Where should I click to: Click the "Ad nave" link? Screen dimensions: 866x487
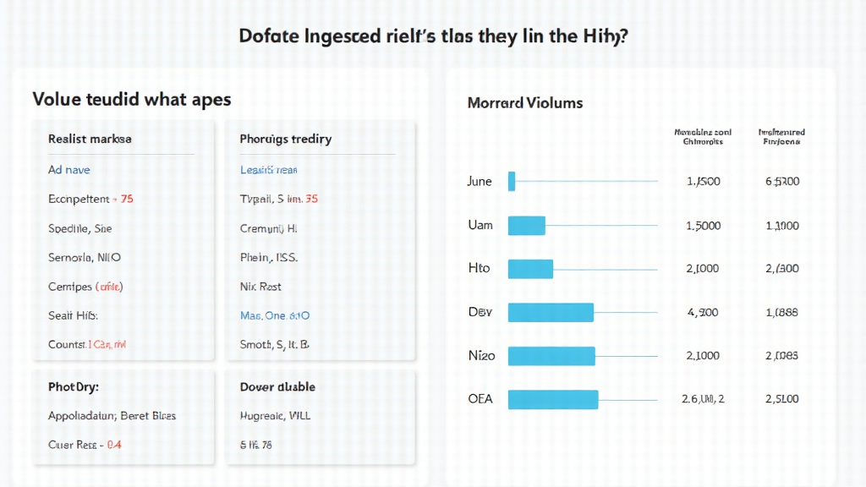pos(69,170)
